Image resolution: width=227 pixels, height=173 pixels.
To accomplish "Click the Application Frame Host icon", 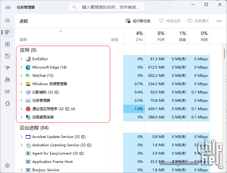I will [x=28, y=162].
